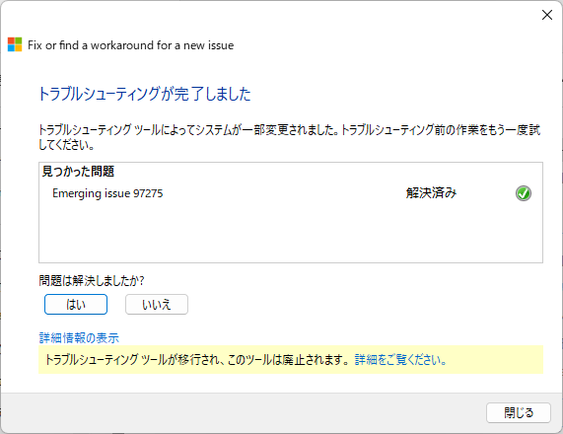
Task: Click the system-changed description paragraph
Action: (290, 137)
